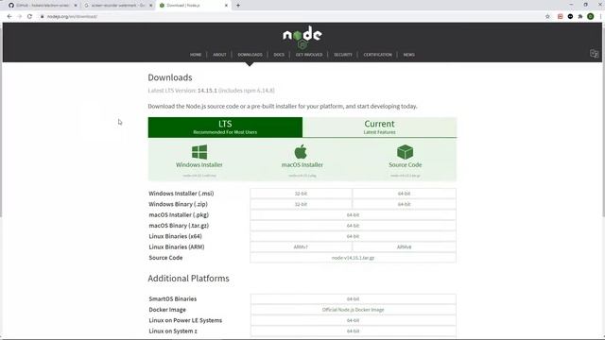Screen dimensions: 605x340
Task: Open a new tab with the plus button
Action: point(238,6)
